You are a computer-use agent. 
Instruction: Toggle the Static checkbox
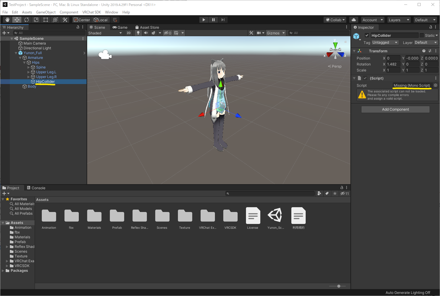click(422, 35)
